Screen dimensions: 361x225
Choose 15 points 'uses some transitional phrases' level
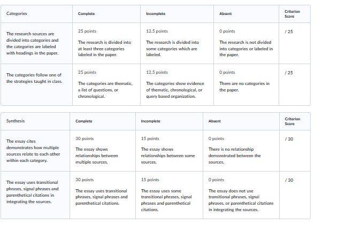pos(169,195)
